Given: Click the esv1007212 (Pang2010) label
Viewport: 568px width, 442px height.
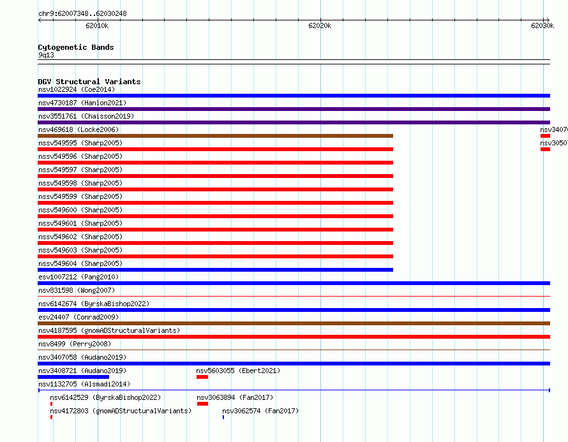Looking at the screenshot, I should point(78,277).
